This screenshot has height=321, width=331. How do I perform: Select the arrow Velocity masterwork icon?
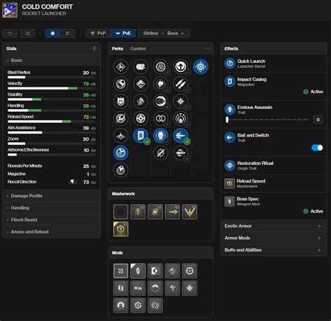tap(172, 212)
